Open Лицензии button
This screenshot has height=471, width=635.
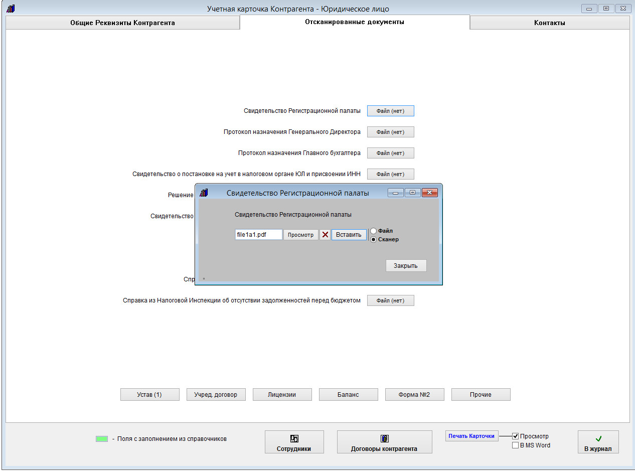pyautogui.click(x=282, y=395)
